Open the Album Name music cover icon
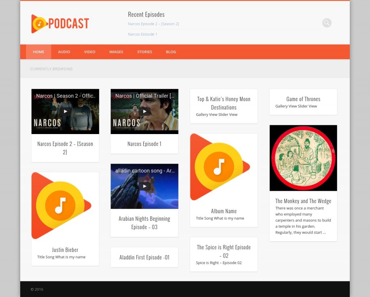Screen dimensions: 370x297 [220, 167]
